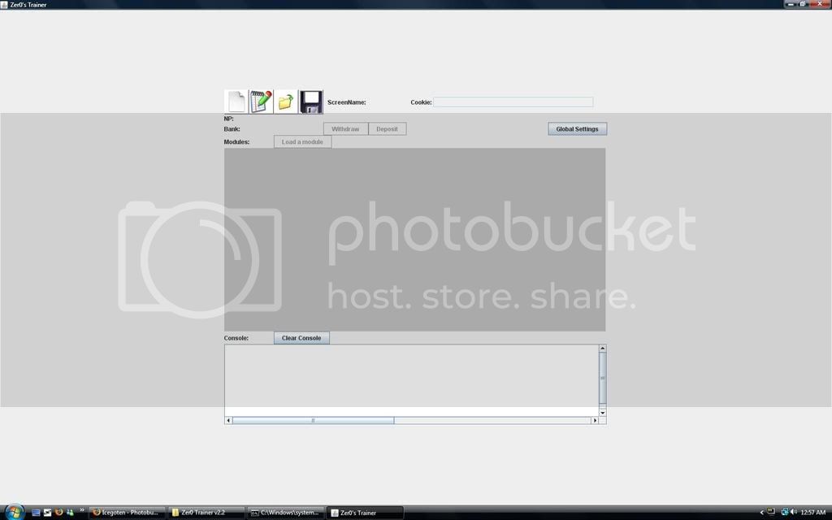Click the New blank page icon
The height and width of the screenshot is (520, 832).
tap(236, 102)
